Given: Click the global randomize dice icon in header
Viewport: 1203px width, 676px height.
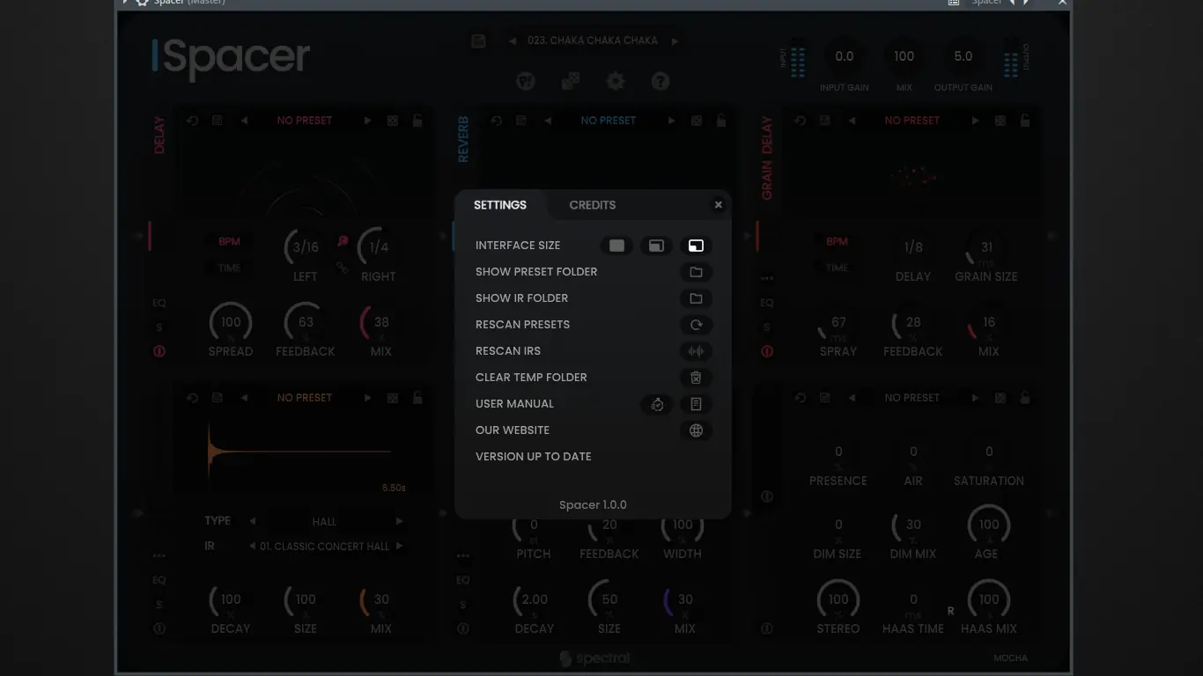Looking at the screenshot, I should pos(571,82).
